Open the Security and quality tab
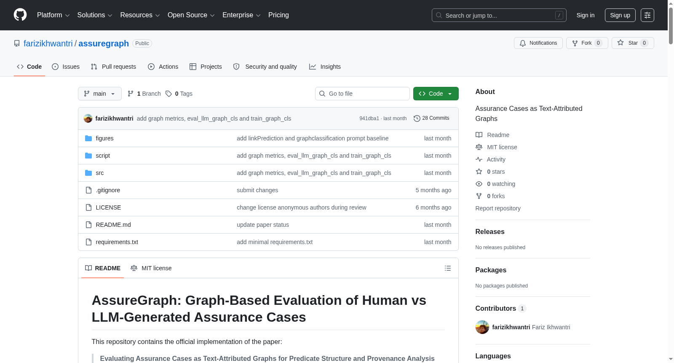Screen dimensions: 674x363 [265, 67]
